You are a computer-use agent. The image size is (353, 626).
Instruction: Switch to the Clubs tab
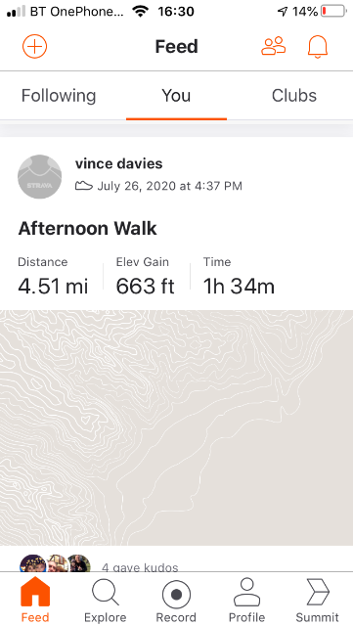pos(294,96)
